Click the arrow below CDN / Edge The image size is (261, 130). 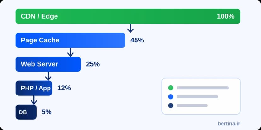pyautogui.click(x=130, y=28)
